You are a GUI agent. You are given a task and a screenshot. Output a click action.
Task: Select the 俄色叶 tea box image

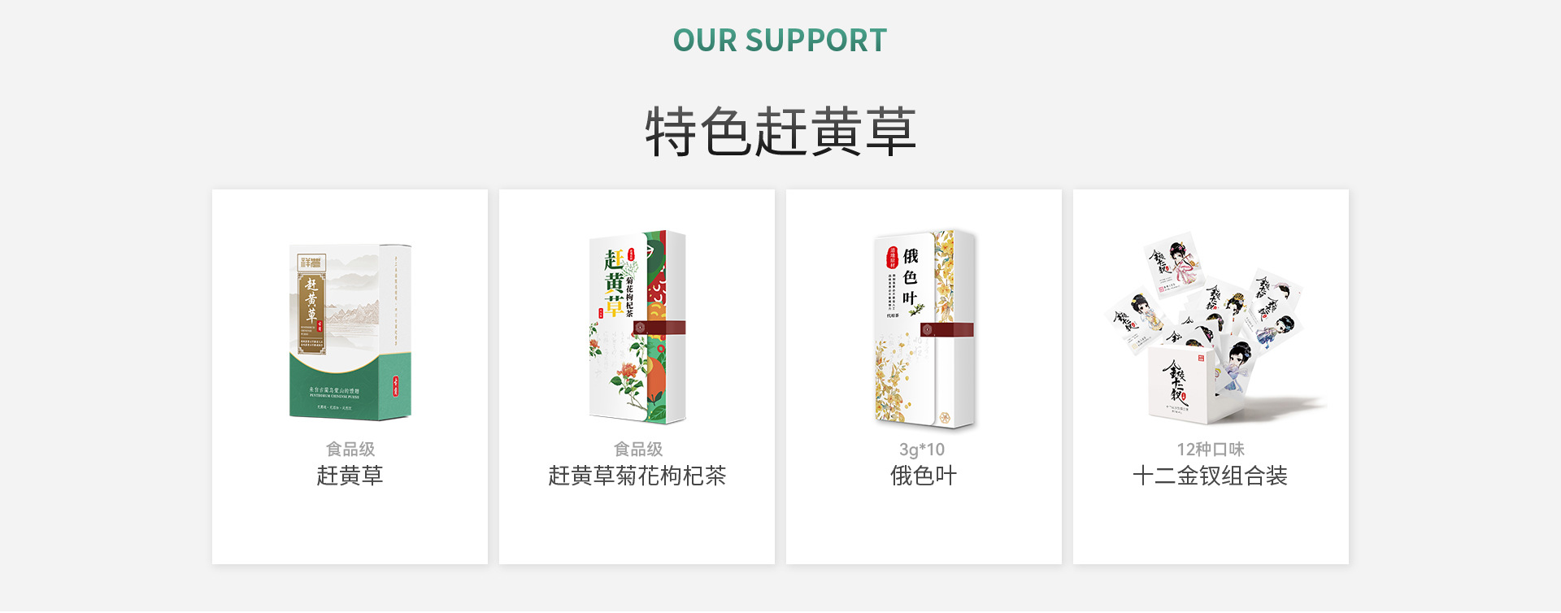924,329
